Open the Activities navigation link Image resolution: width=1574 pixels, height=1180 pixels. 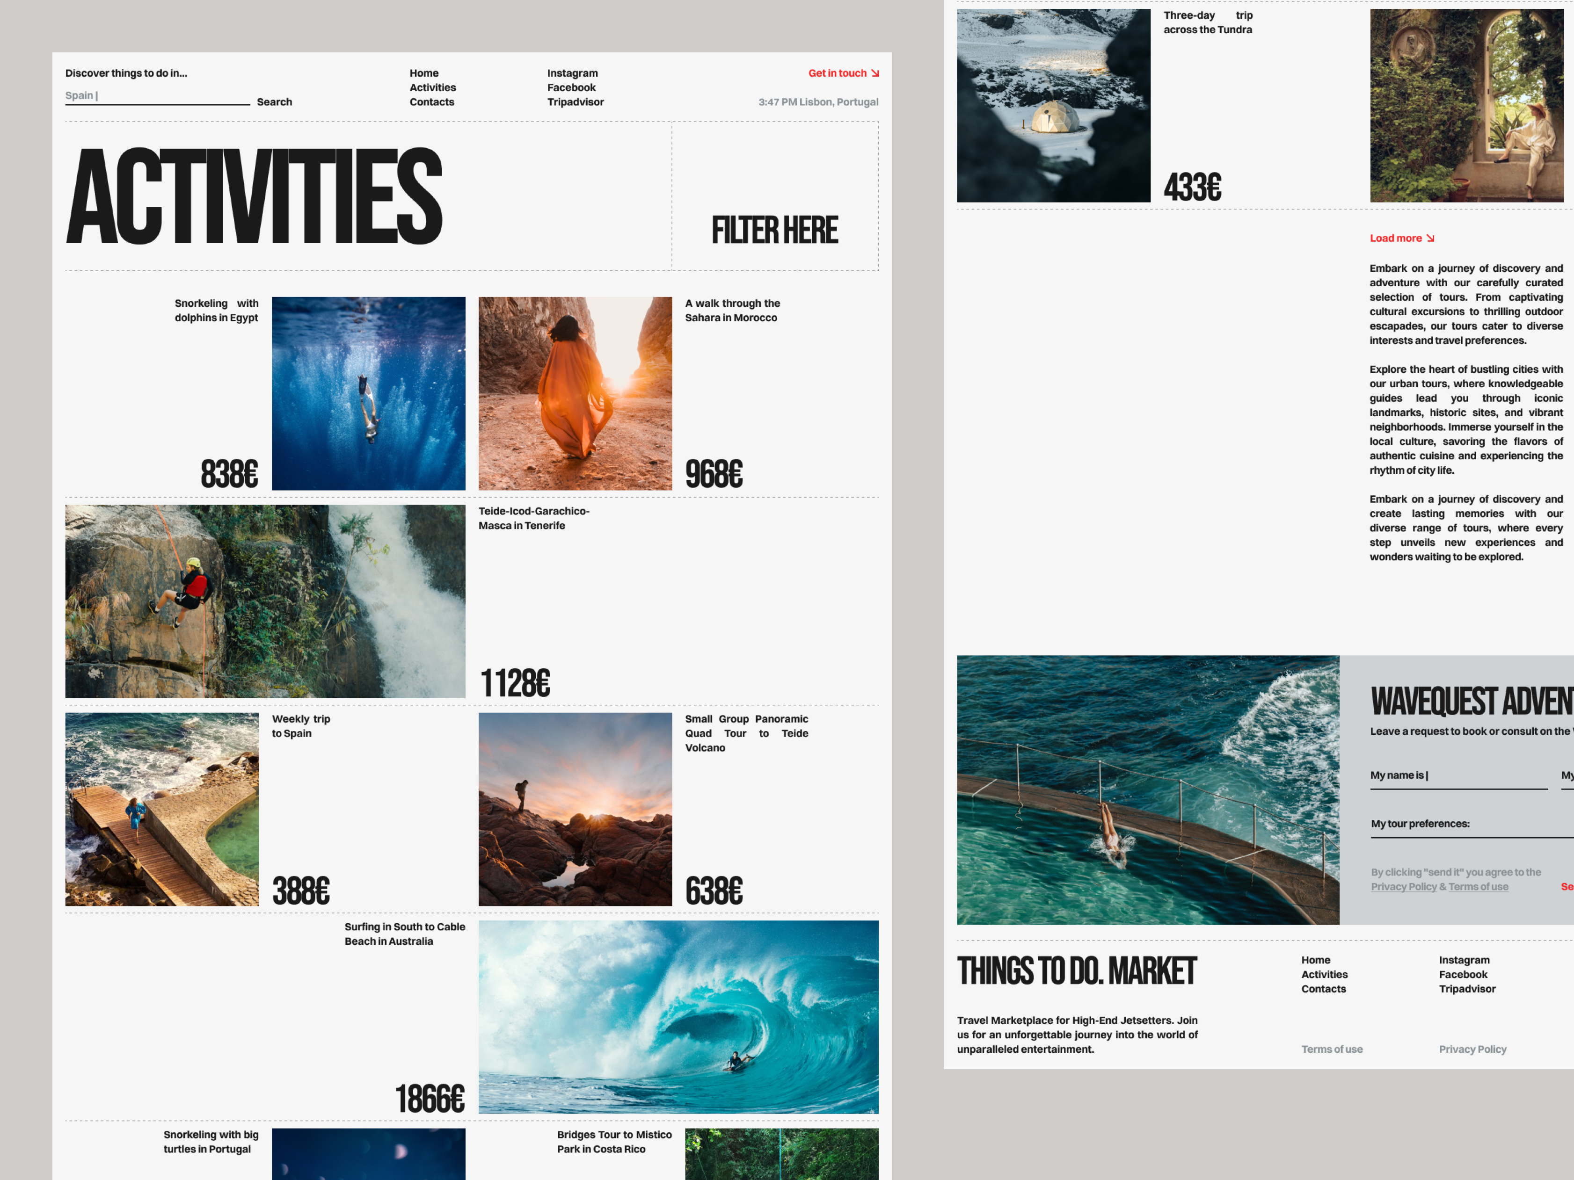tap(433, 87)
